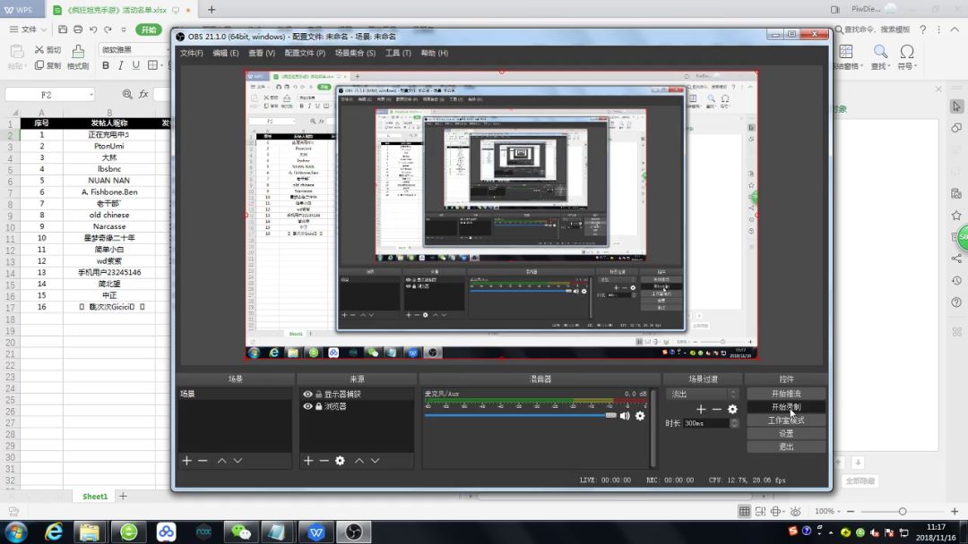
Task: Toggle visibility eye for 显示器捕获 source
Action: (307, 395)
